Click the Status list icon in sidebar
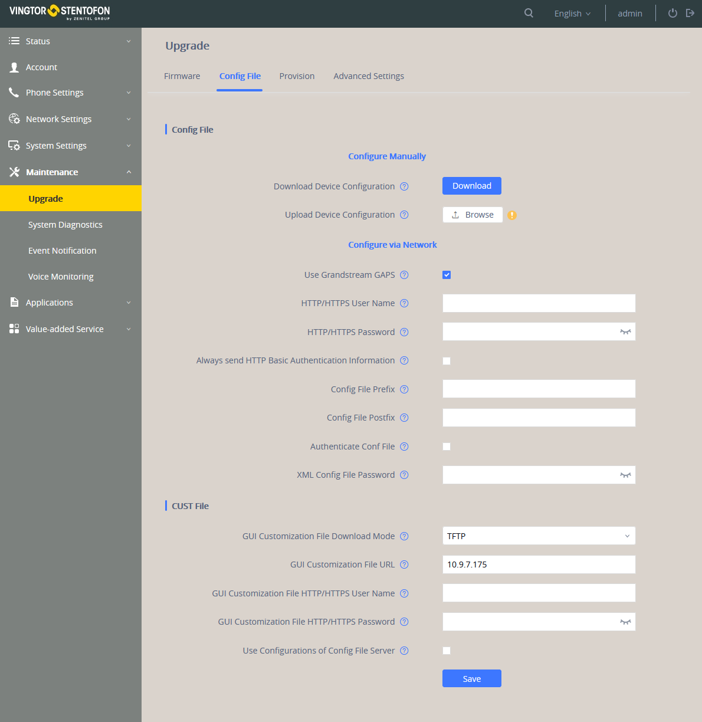The width and height of the screenshot is (702, 722). tap(14, 41)
